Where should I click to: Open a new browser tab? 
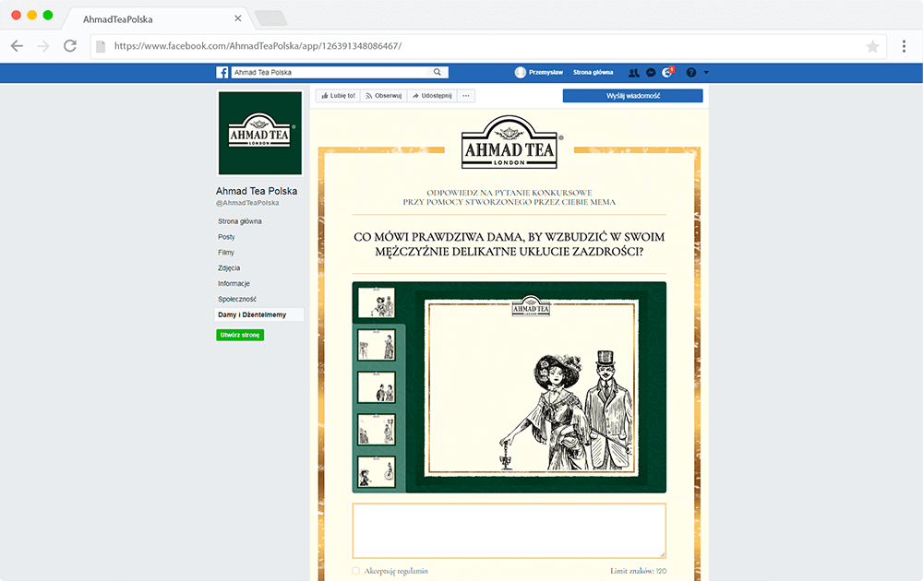[x=270, y=18]
